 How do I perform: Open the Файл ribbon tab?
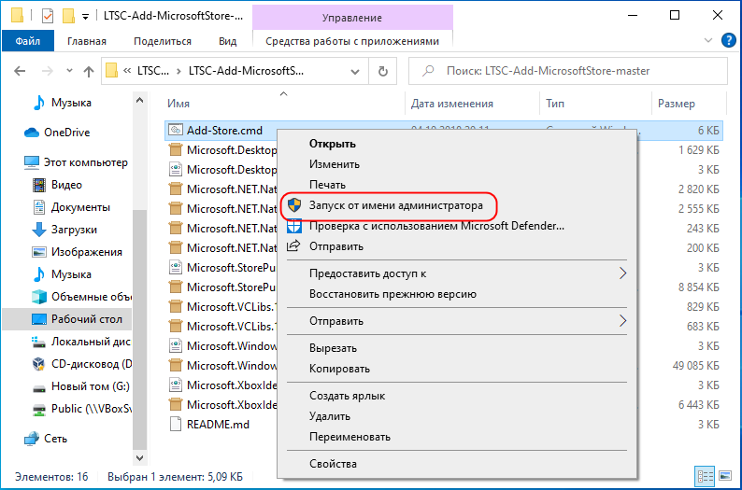click(27, 41)
